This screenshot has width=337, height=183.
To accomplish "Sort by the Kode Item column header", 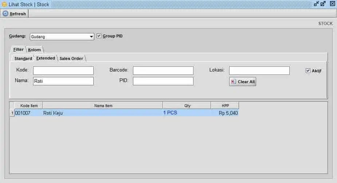I will click(x=28, y=106).
